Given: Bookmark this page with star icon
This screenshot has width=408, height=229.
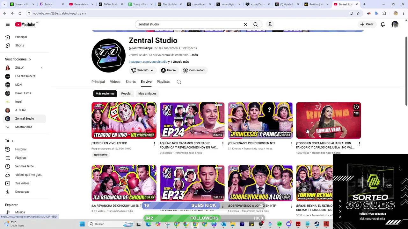Looking at the screenshot, I should 358,13.
